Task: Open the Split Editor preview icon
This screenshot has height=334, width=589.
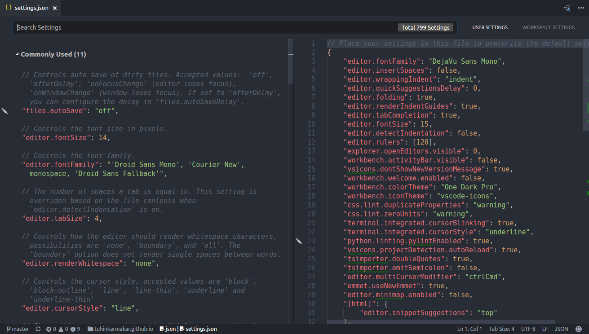Action: [567, 8]
